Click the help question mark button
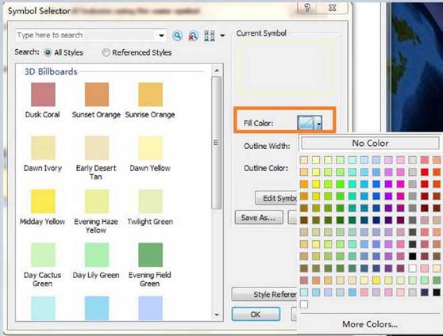The height and width of the screenshot is (336, 443). (x=307, y=8)
